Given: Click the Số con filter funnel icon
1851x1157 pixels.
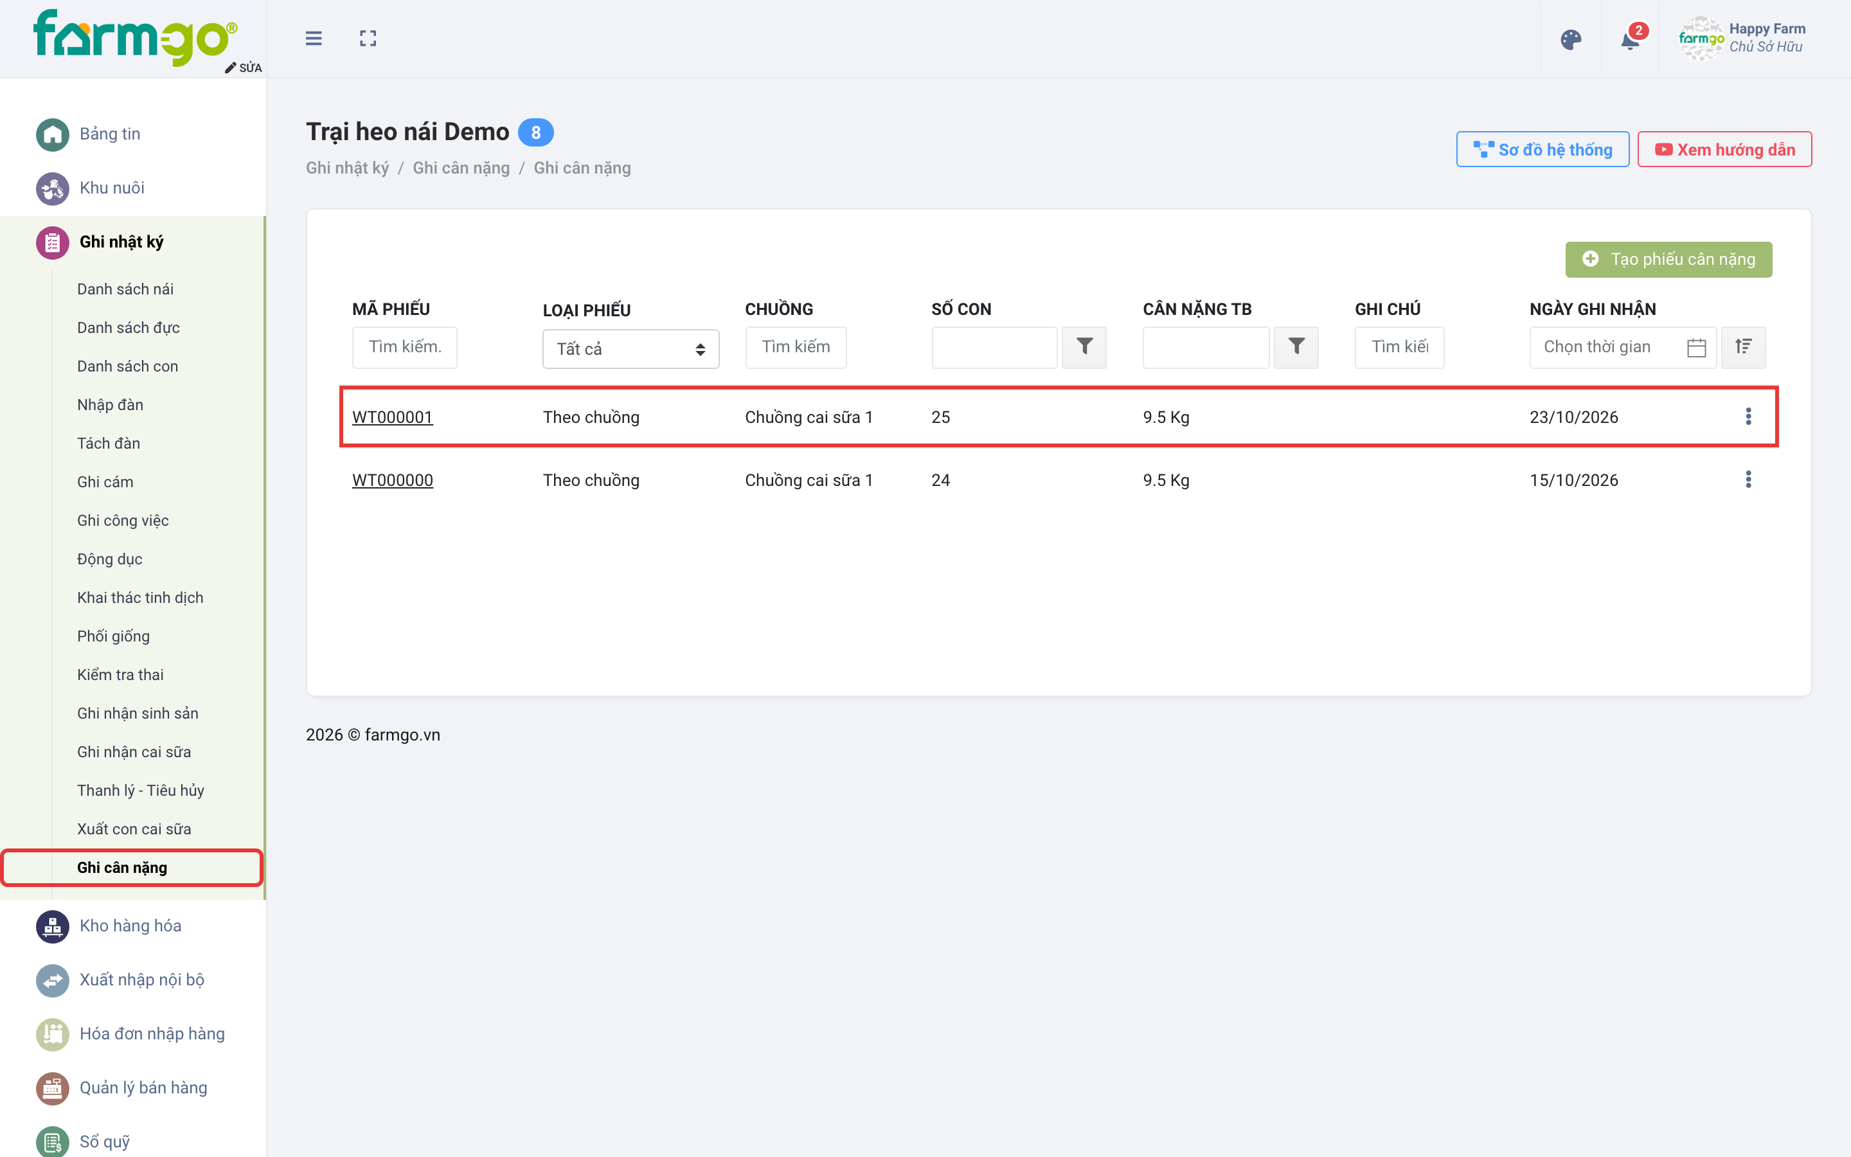Looking at the screenshot, I should [x=1084, y=346].
